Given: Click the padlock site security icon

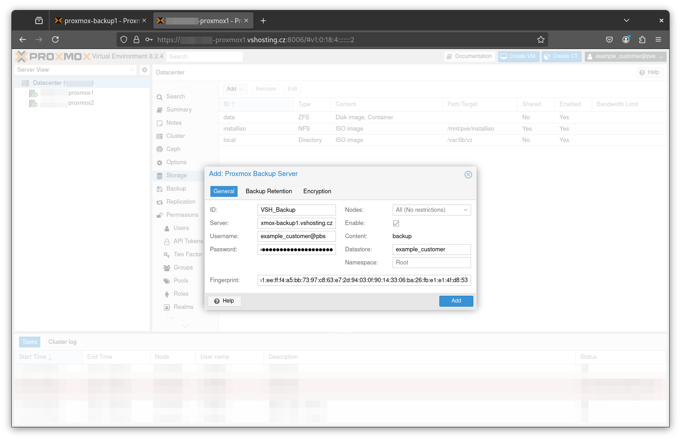Looking at the screenshot, I should (x=136, y=39).
